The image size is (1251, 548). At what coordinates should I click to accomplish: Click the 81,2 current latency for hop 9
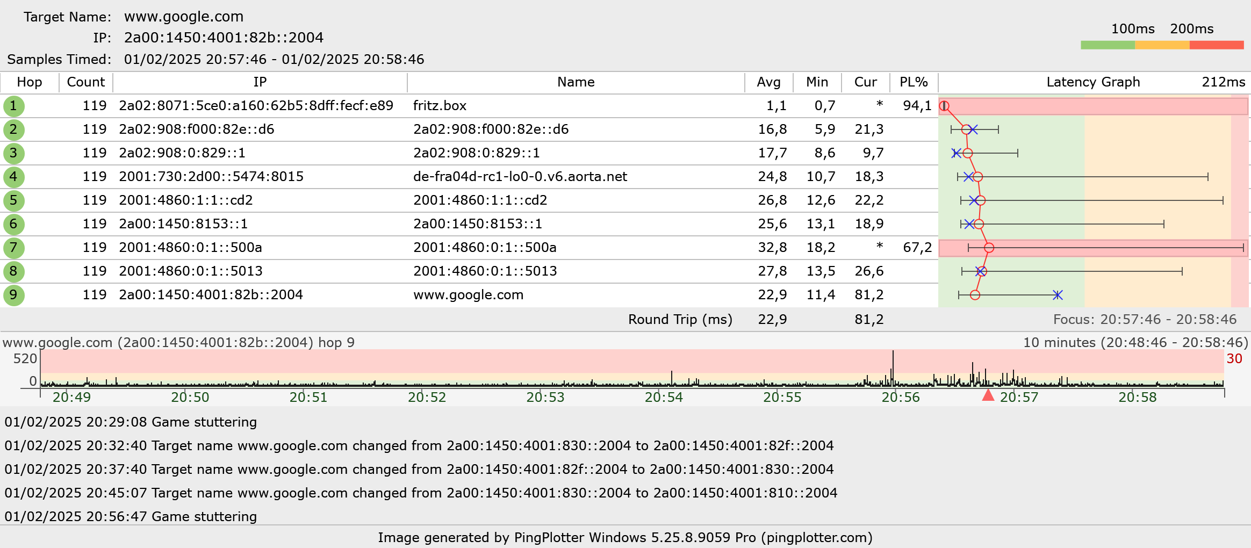click(x=869, y=295)
